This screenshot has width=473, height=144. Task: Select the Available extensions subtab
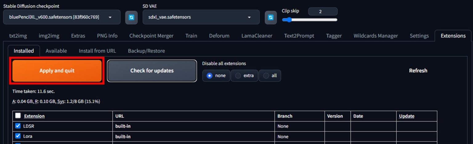click(x=56, y=51)
